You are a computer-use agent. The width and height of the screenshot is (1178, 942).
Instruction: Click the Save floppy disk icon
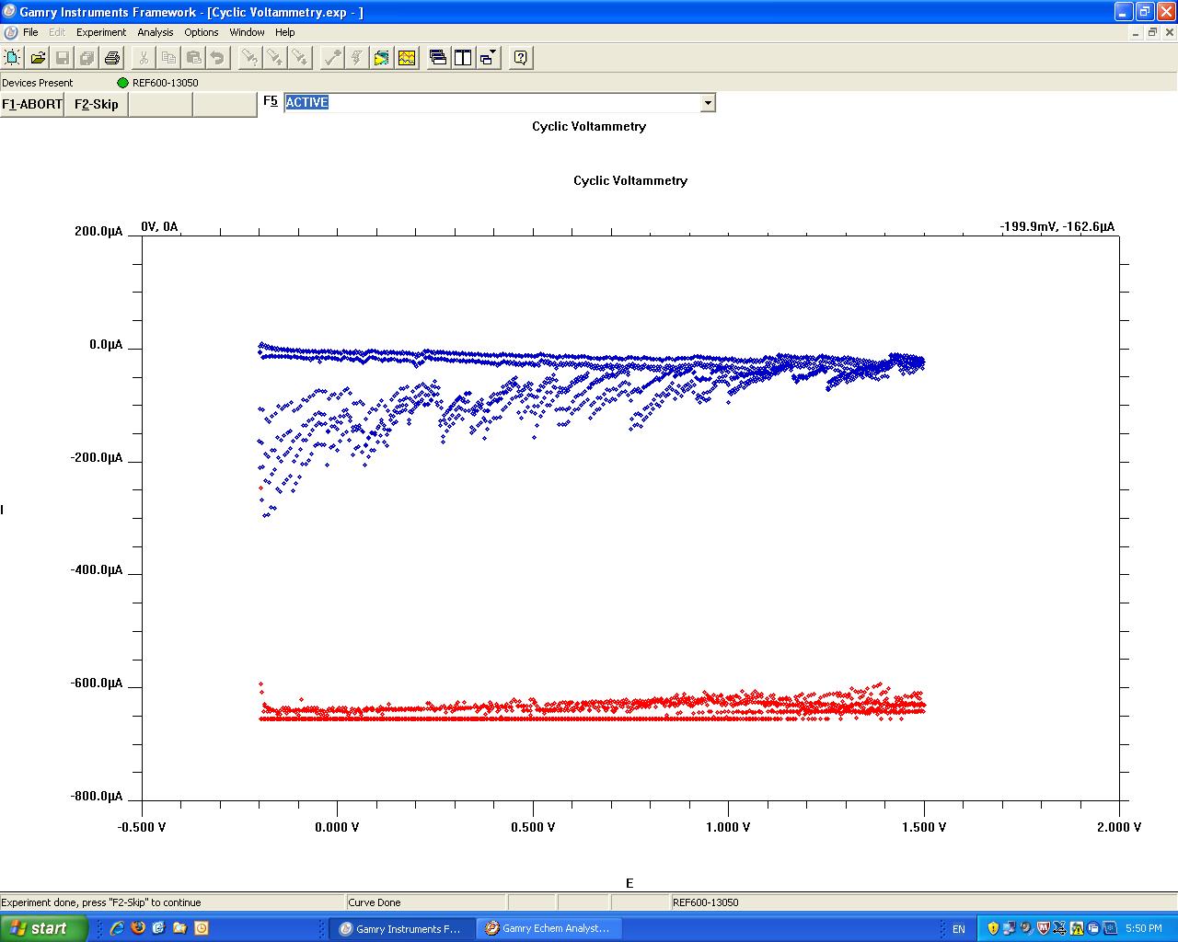pyautogui.click(x=63, y=58)
